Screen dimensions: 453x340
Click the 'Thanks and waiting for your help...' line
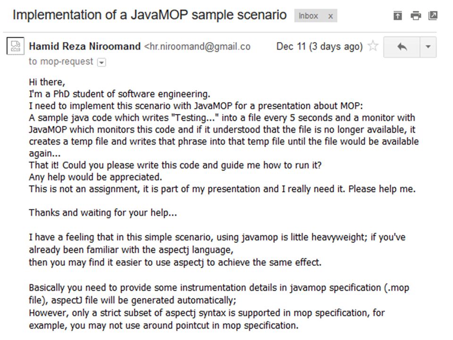[103, 213]
